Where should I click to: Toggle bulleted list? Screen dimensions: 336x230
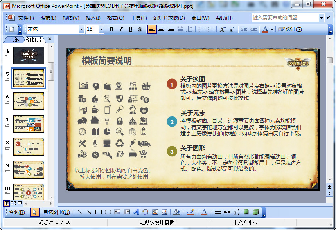(211, 29)
